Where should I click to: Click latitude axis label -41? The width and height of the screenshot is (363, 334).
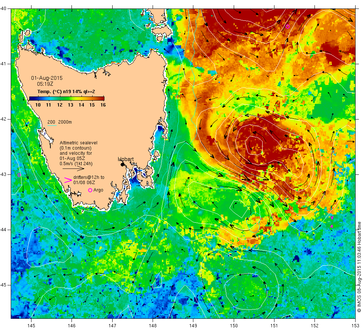click(3, 64)
